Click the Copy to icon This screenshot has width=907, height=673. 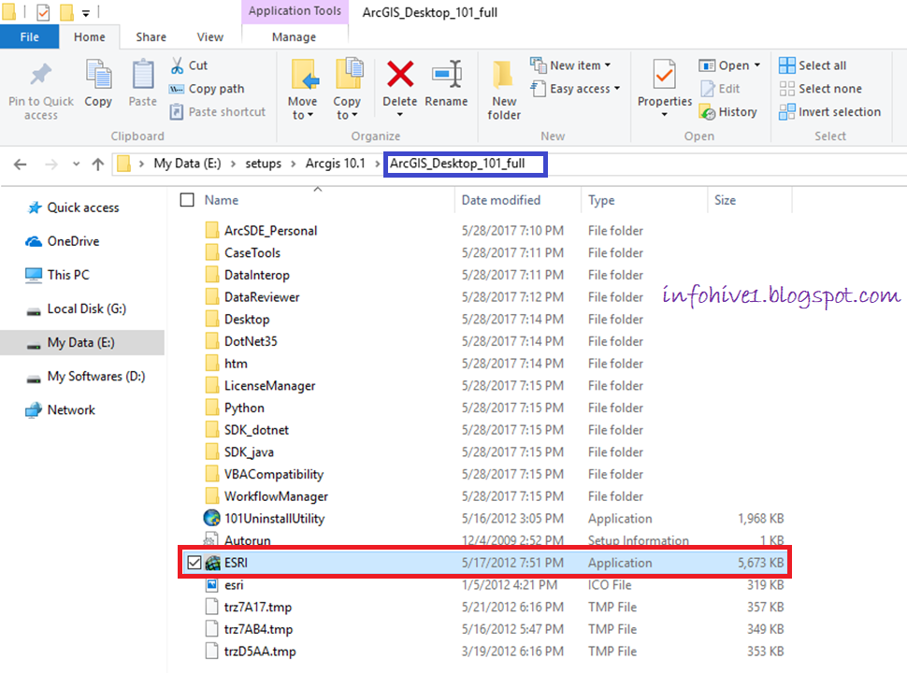[349, 74]
